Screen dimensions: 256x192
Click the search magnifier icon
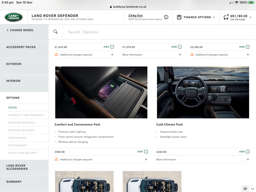coord(56,32)
